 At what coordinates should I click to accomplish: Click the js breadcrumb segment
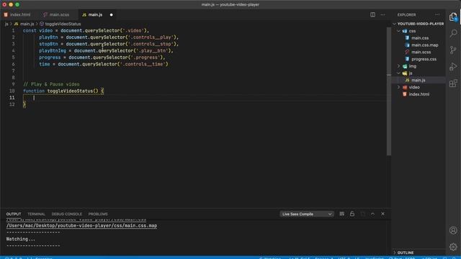(x=6, y=24)
